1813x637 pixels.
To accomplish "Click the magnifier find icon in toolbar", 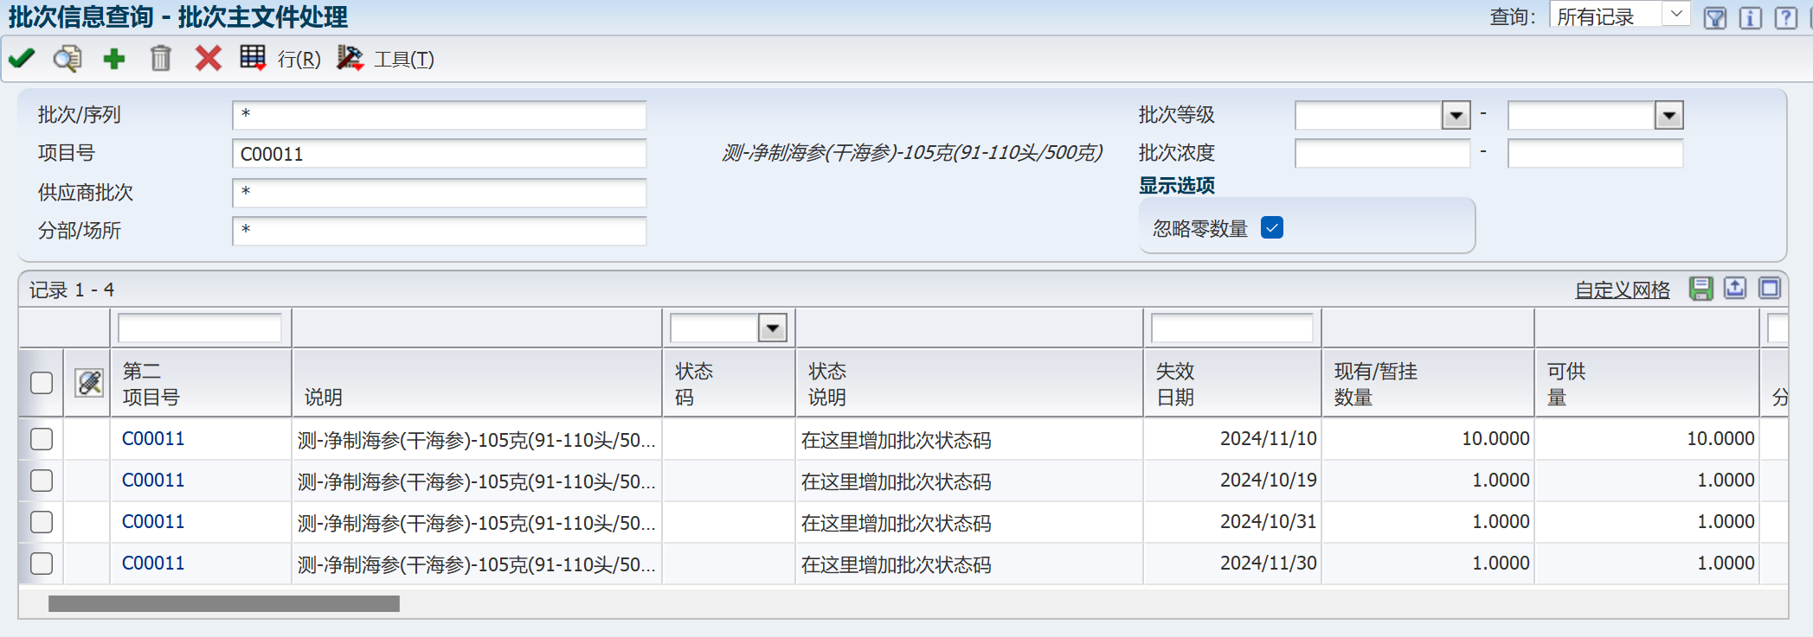I will (x=67, y=59).
